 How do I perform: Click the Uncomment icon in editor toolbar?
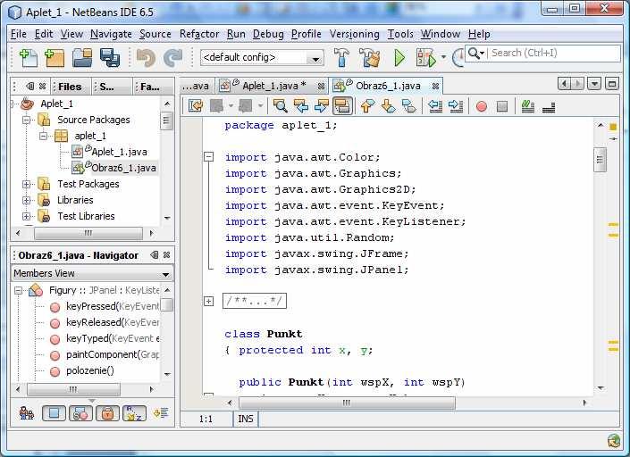tap(549, 107)
